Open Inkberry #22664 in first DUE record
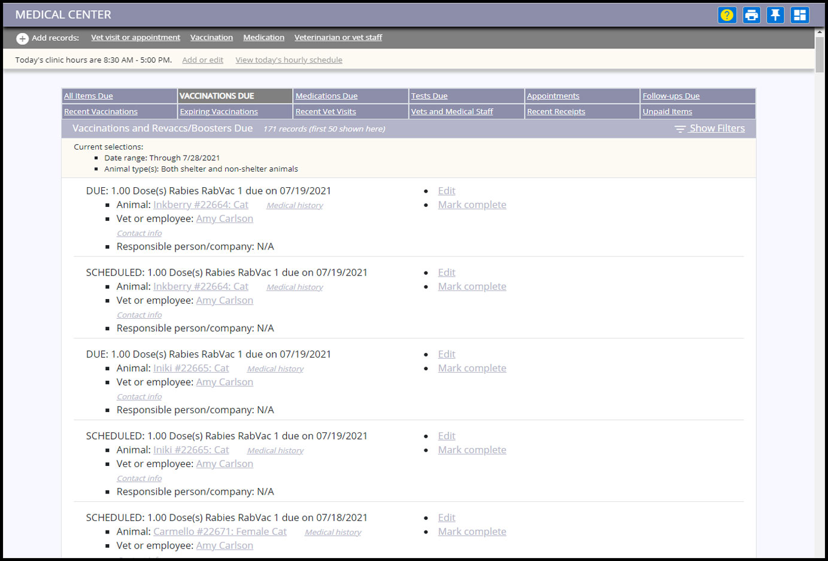This screenshot has height=561, width=828. click(201, 205)
